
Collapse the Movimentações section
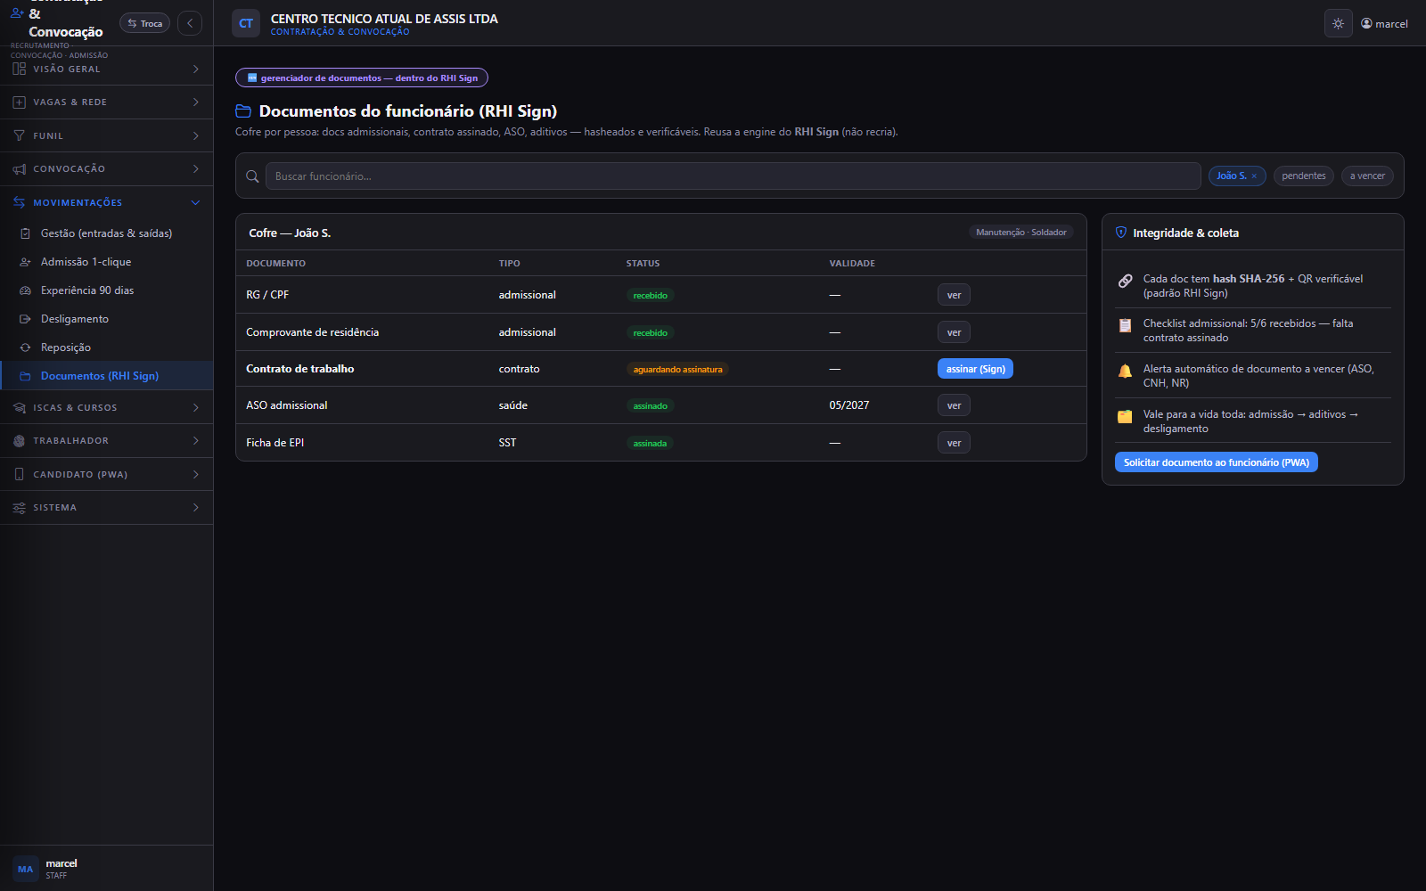click(x=106, y=202)
